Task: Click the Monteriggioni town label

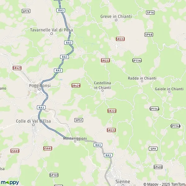Action: tap(75, 139)
